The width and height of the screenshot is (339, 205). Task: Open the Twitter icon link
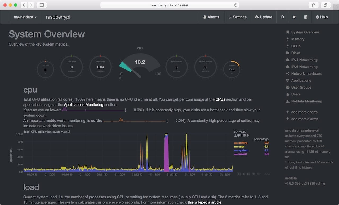tap(294, 17)
